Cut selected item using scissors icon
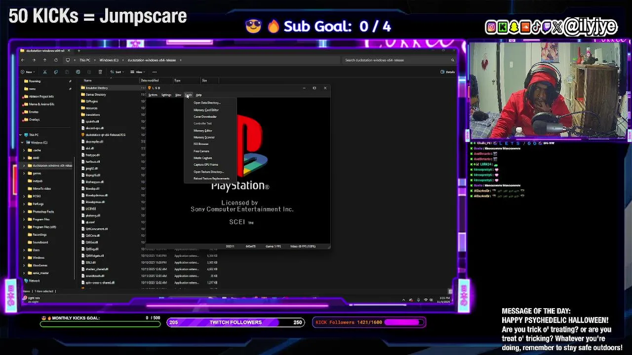Viewport: 632px width, 355px height. pos(44,72)
